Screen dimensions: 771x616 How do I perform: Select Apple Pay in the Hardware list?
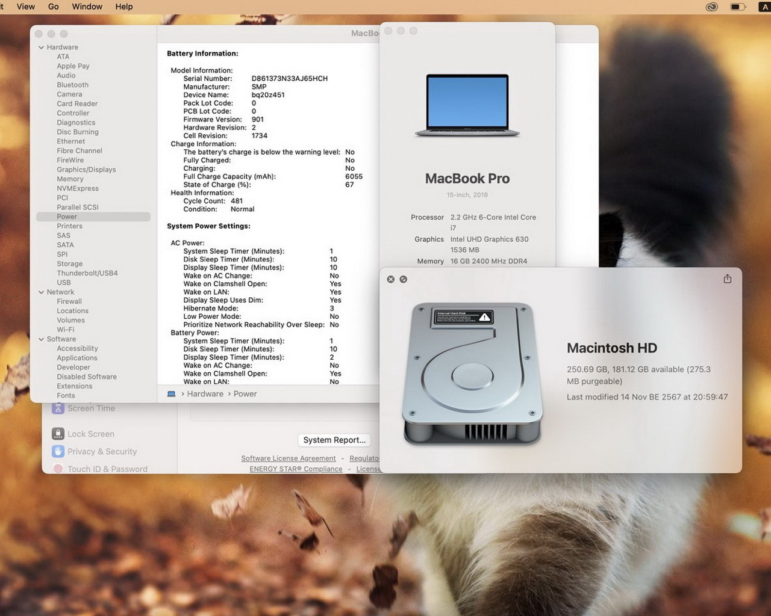(73, 66)
